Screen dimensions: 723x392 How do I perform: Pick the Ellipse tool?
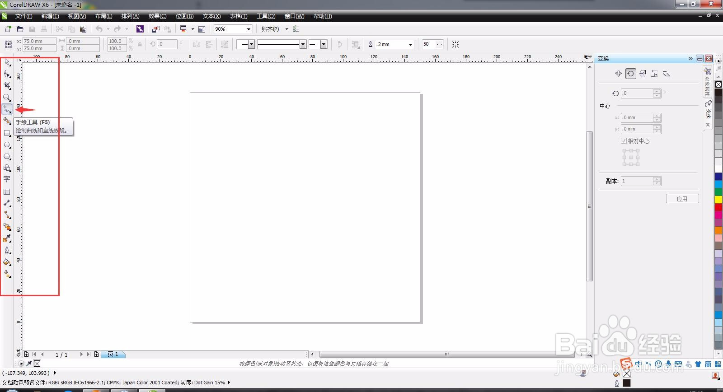point(7,145)
